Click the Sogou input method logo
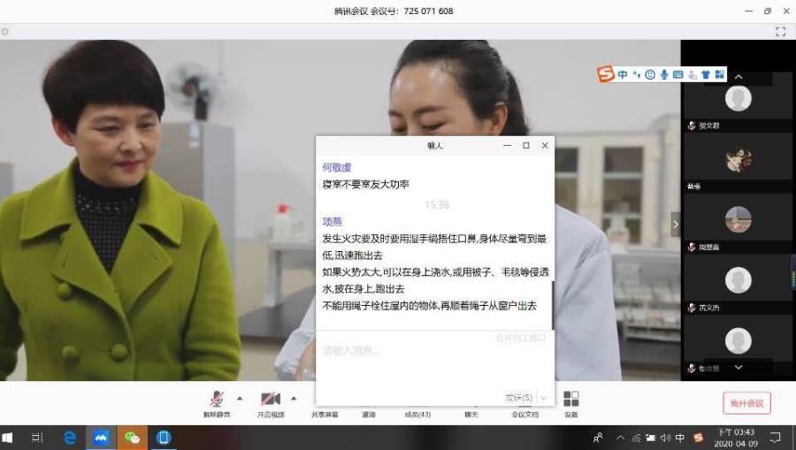The width and height of the screenshot is (796, 450). point(605,74)
